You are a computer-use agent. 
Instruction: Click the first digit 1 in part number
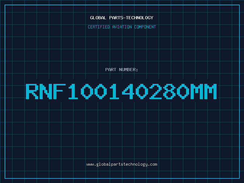tap(73, 91)
